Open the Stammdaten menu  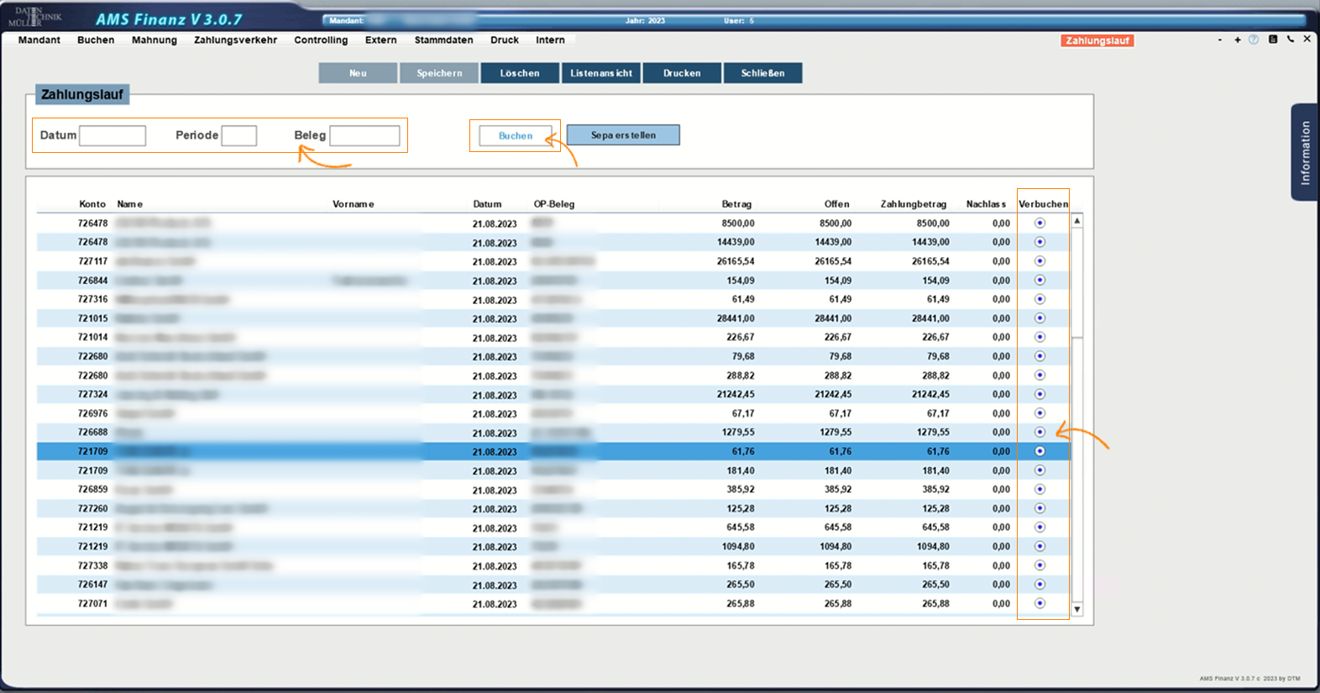[443, 40]
